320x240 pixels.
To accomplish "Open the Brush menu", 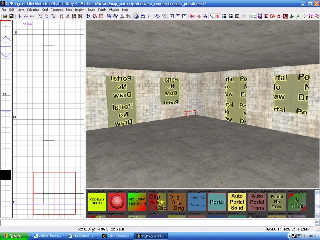I will (91, 10).
